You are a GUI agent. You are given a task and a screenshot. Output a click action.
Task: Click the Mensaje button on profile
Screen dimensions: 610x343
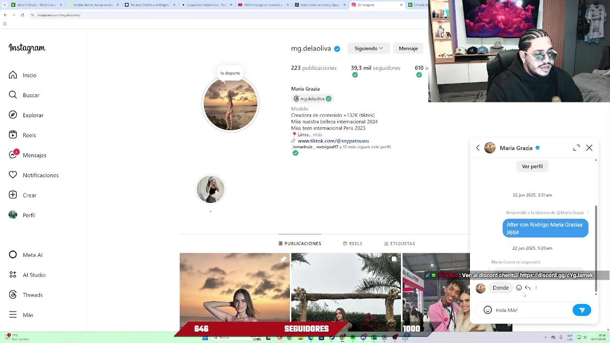tap(408, 49)
